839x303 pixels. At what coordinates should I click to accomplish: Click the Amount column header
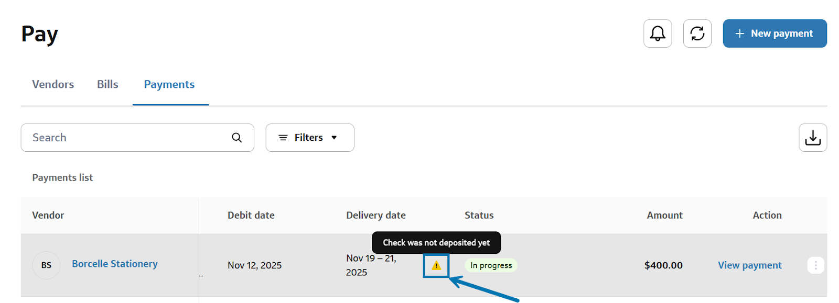click(x=664, y=215)
